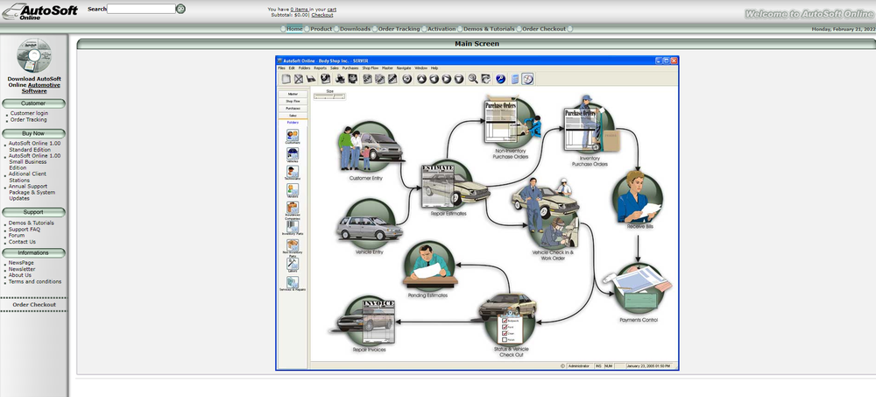This screenshot has height=397, width=876.
Task: Open the Insurance Companies folder icon
Action: coord(293,208)
